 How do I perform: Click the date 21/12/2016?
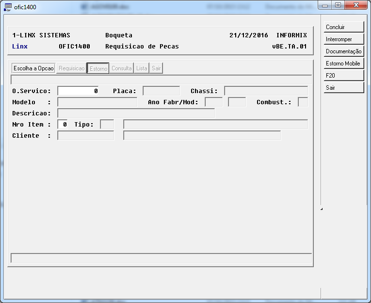(249, 35)
